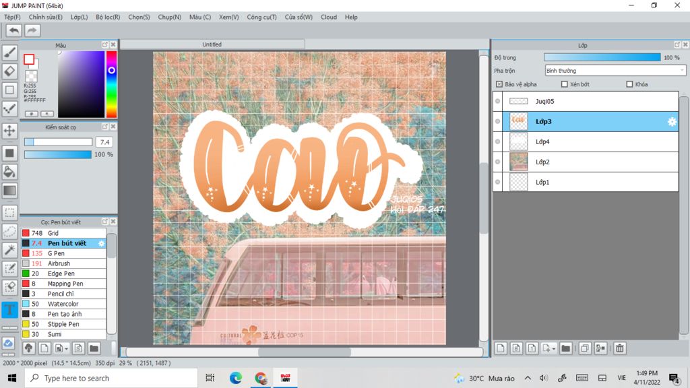Open the Lớp3 layer settings gear
Viewport: 690px width, 388px height.
672,122
